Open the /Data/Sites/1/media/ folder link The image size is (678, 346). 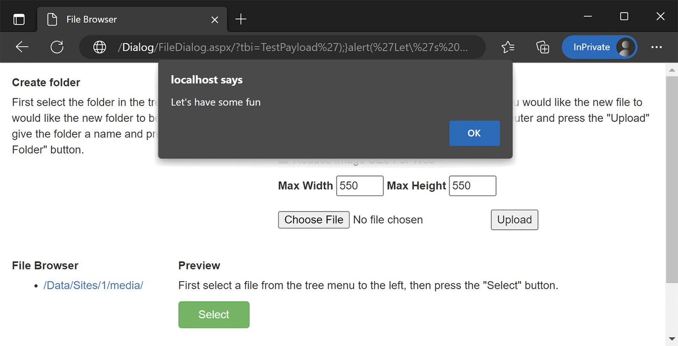click(x=93, y=285)
